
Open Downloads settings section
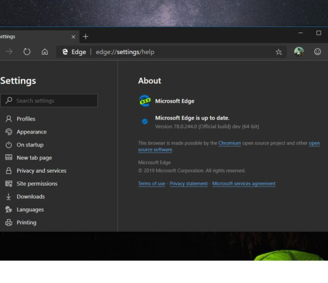tap(31, 197)
